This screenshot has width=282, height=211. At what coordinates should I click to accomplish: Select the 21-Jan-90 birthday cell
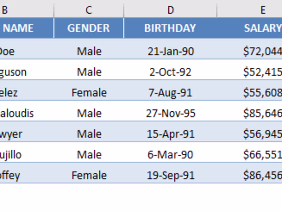pyautogui.click(x=171, y=51)
